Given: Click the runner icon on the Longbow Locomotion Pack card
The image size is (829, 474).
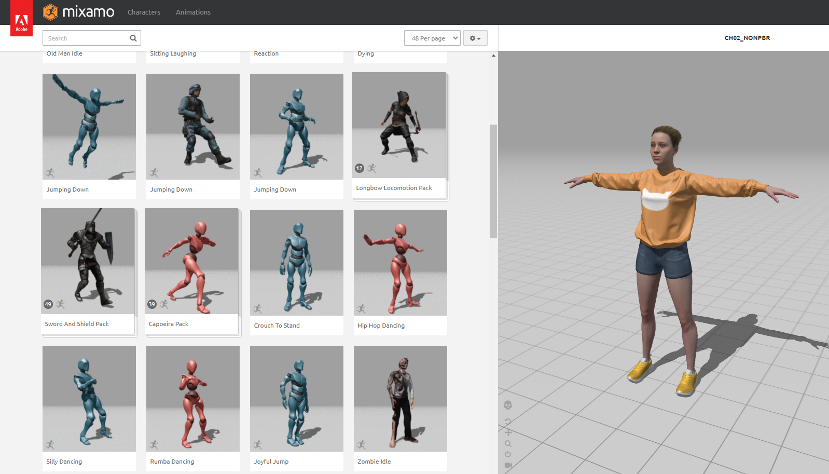Looking at the screenshot, I should tap(371, 168).
